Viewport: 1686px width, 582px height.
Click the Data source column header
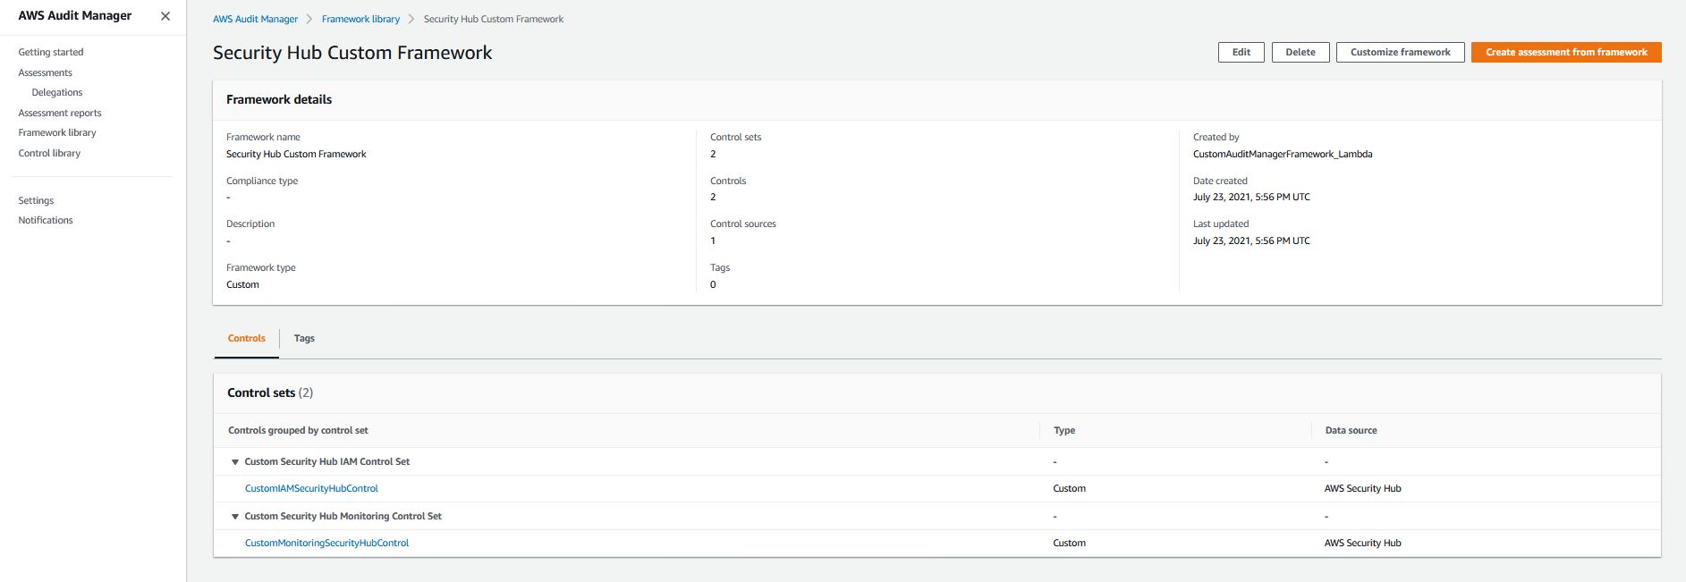coord(1351,430)
